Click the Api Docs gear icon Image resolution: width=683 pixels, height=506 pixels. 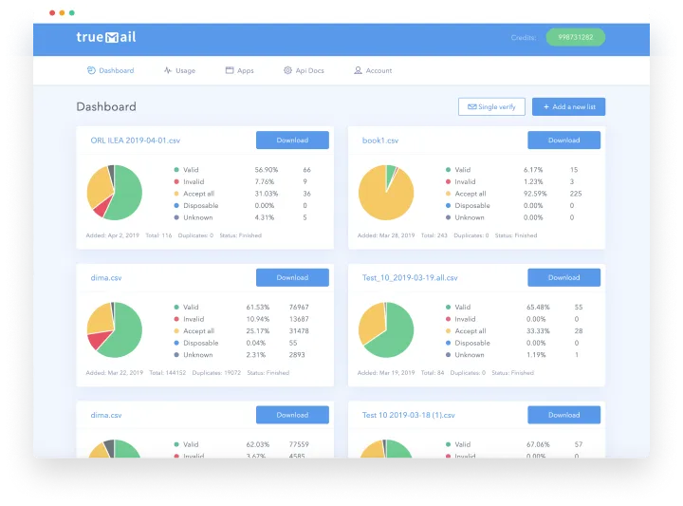(287, 70)
